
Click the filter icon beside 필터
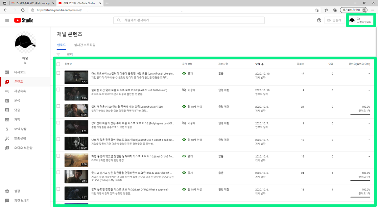point(58,55)
